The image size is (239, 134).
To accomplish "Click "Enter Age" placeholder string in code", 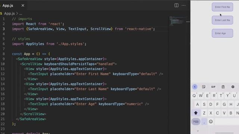I will click(86, 104).
